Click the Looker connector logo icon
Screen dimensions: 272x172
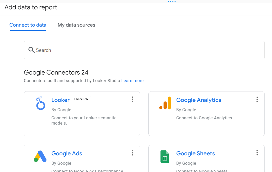pyautogui.click(x=40, y=103)
